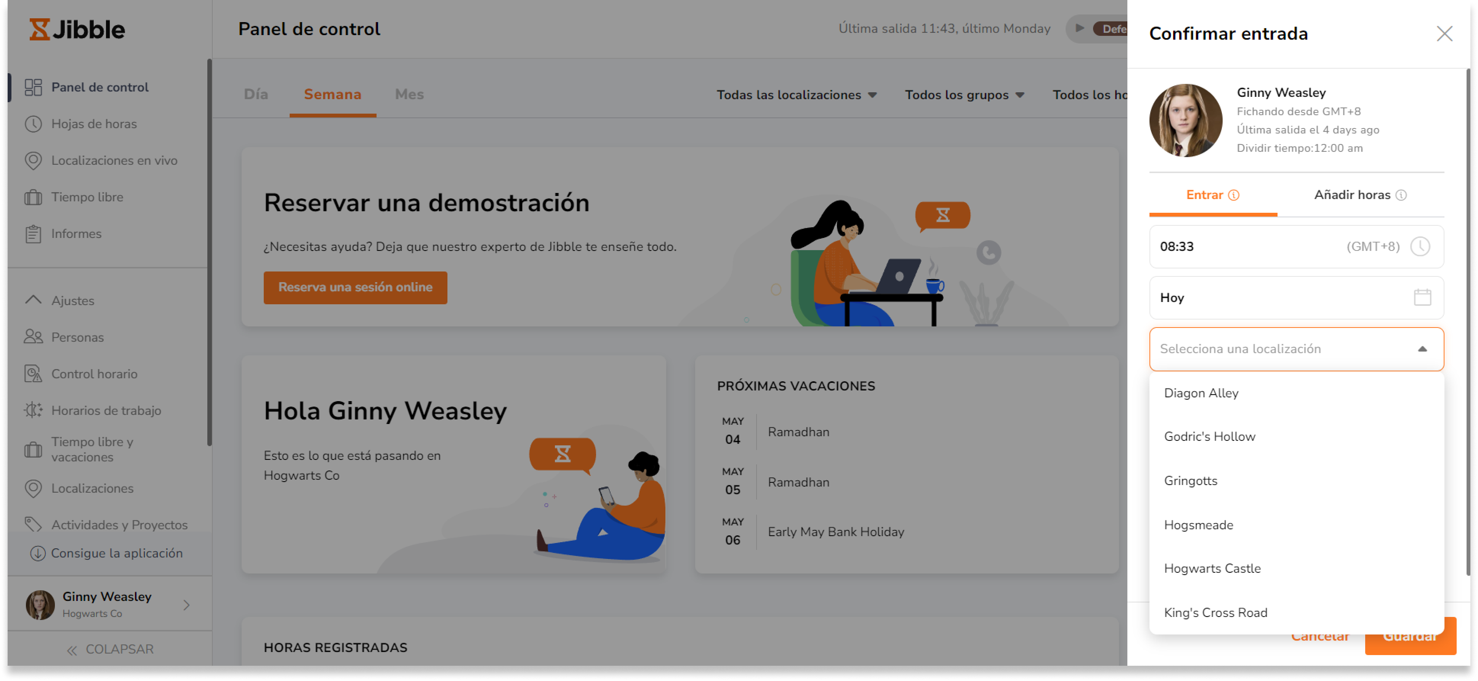Image resolution: width=1478 pixels, height=681 pixels.
Task: Click the Early May Bank Holiday entry
Action: coord(836,532)
